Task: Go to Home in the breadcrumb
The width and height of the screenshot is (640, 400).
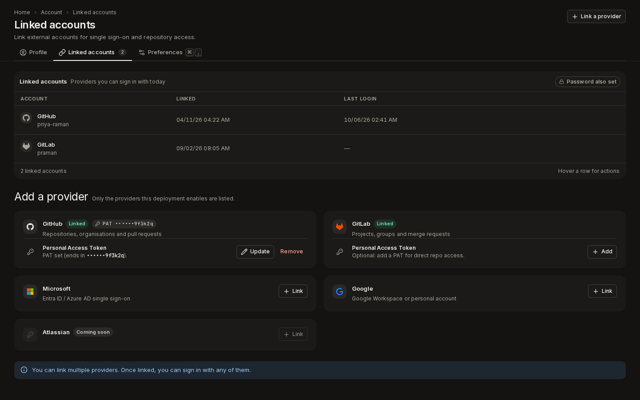Action: pos(22,12)
